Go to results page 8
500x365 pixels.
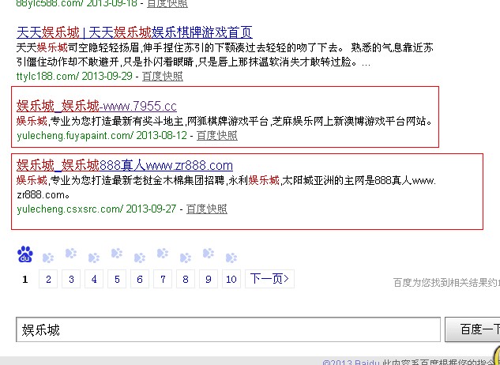pos(186,279)
